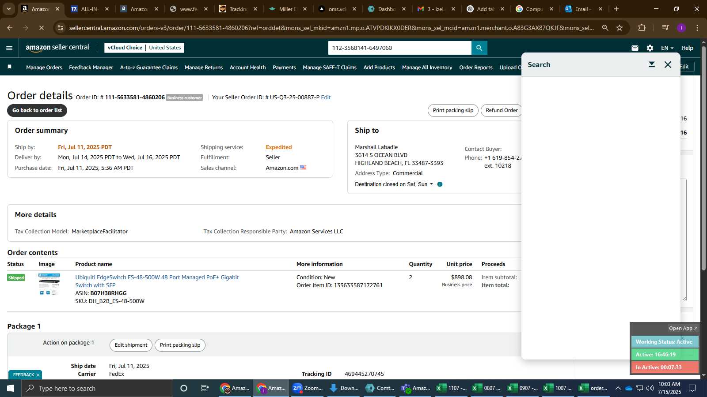This screenshot has width=707, height=397.
Task: Click Open App in the status widget
Action: (683, 328)
